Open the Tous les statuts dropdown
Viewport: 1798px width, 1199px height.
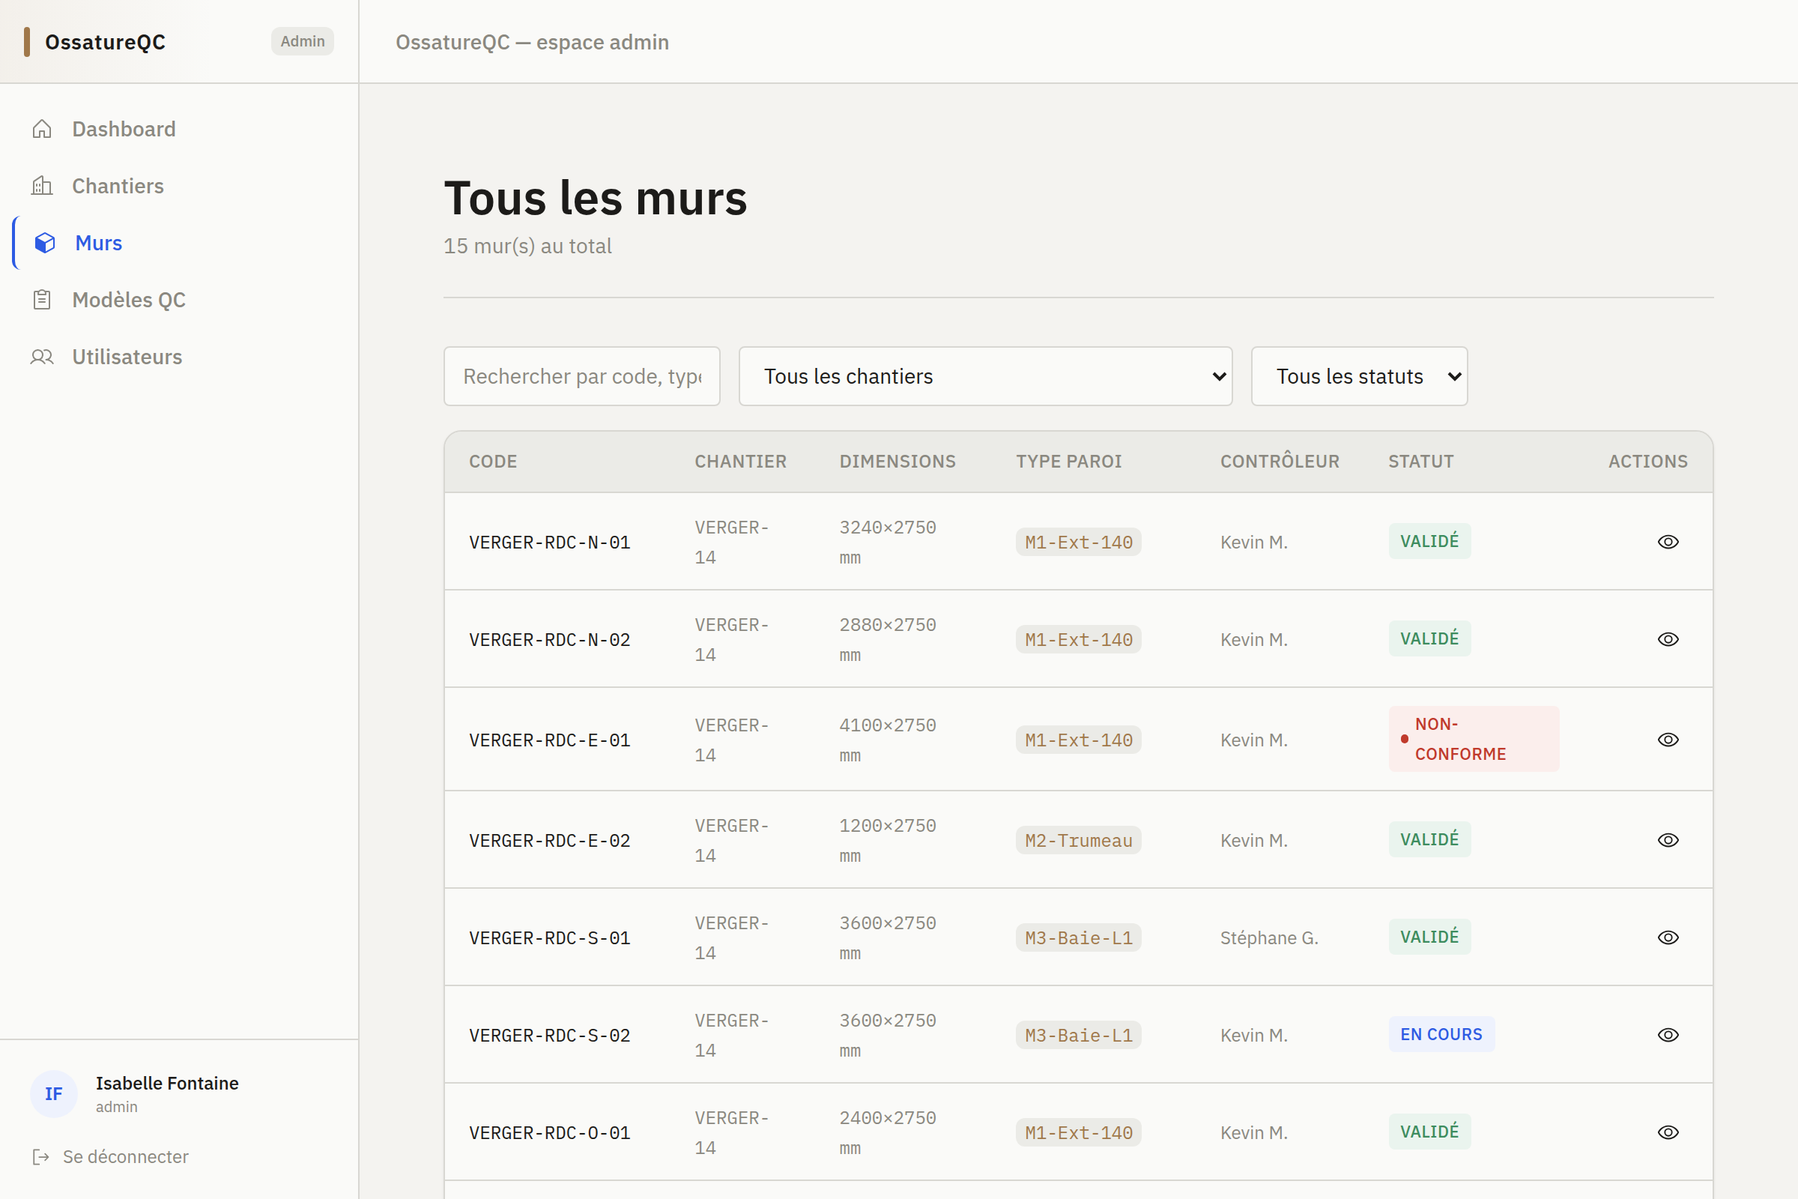1359,376
